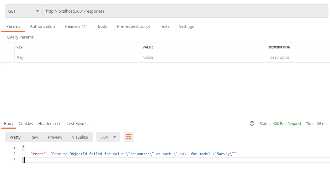
Task: Switch response view to Preview
Action: [x=55, y=137]
